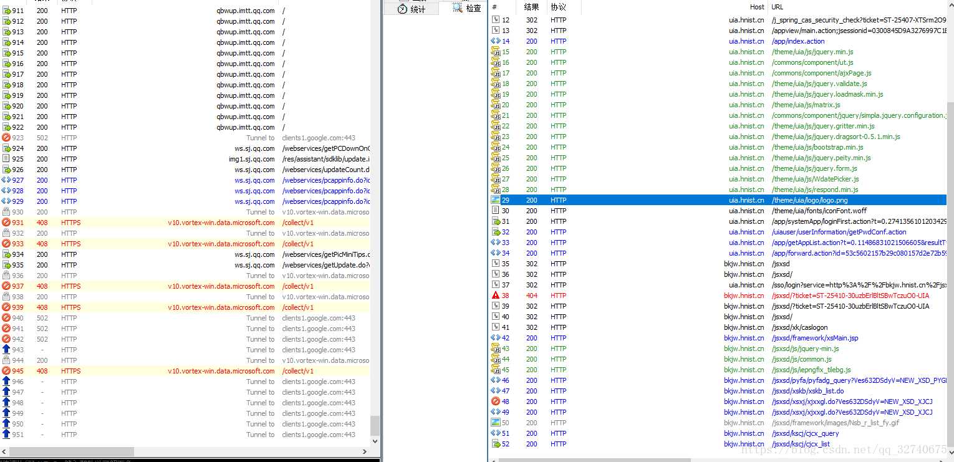Click the page icon on session 30 iconFont.woff
The image size is (954, 462).
pos(496,211)
